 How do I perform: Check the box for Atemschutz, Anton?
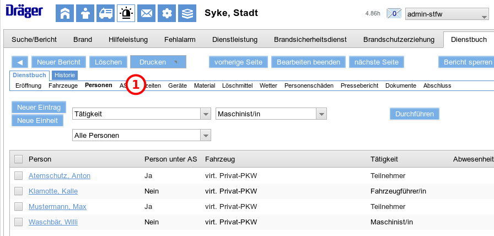click(x=19, y=176)
